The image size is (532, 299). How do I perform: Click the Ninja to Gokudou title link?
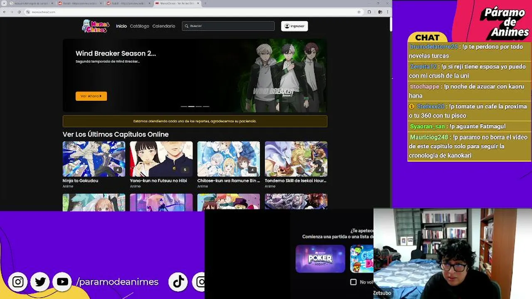(80, 181)
